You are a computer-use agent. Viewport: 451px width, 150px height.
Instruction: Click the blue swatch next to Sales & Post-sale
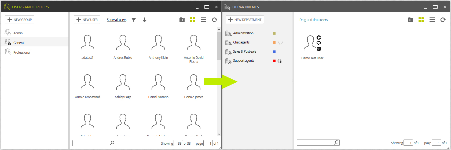(x=274, y=52)
